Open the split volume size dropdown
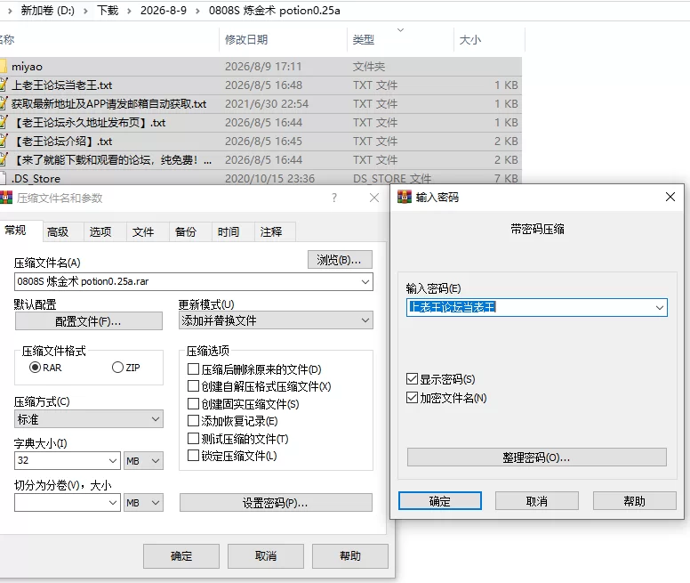This screenshot has width=690, height=583. (x=113, y=502)
